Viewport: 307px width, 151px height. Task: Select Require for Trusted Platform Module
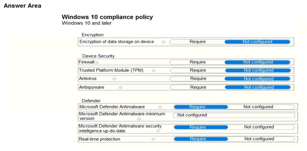coord(198,70)
